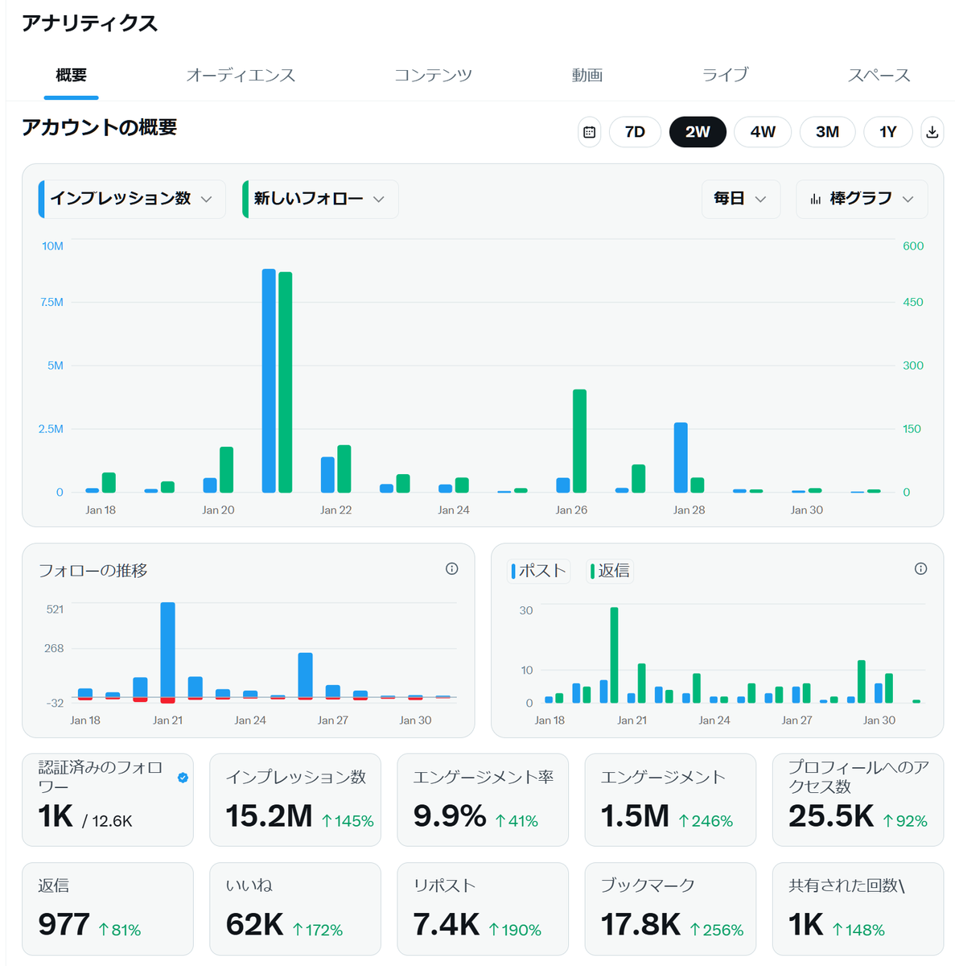Switch to the コンテンツ tab
The height and width of the screenshot is (966, 955).
coord(434,75)
